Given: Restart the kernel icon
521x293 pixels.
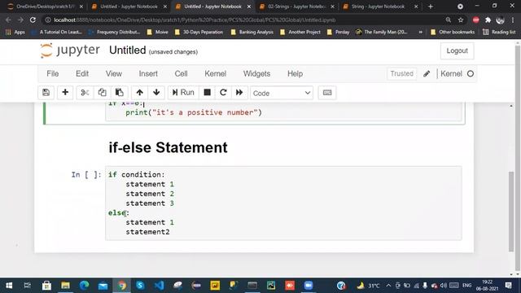Looking at the screenshot, I should [223, 93].
